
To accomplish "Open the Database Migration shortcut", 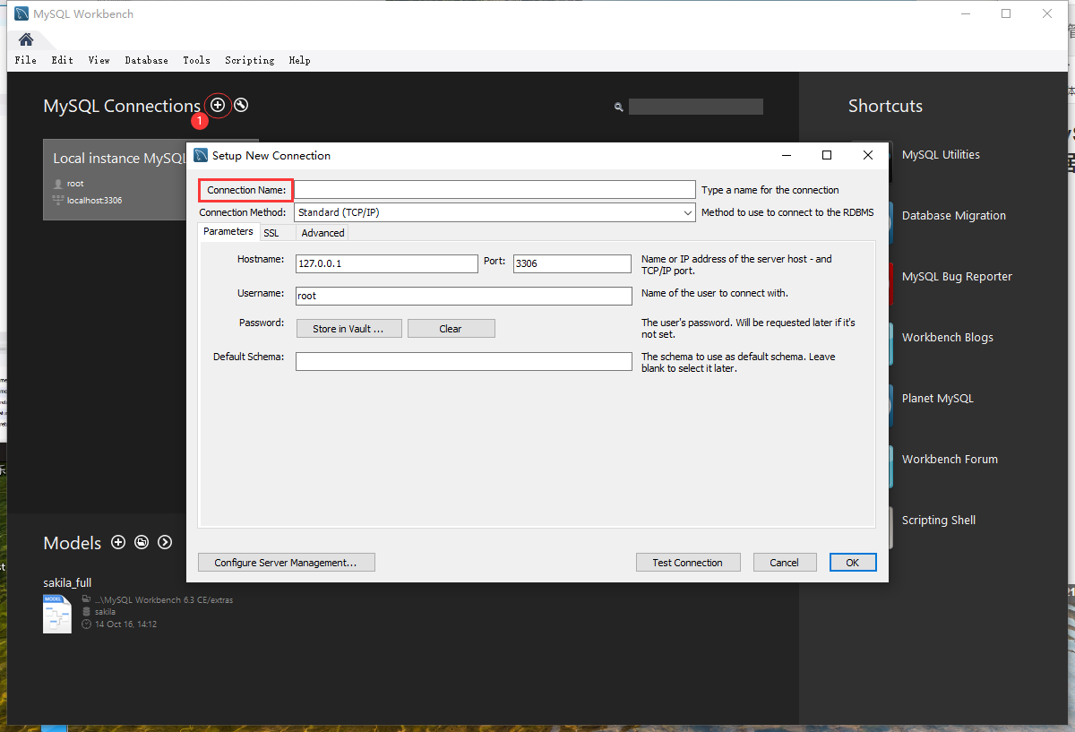I will click(953, 215).
